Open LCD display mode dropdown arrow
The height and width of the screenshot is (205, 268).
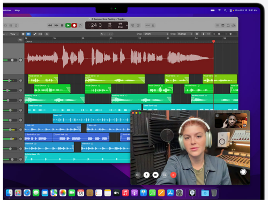point(126,25)
